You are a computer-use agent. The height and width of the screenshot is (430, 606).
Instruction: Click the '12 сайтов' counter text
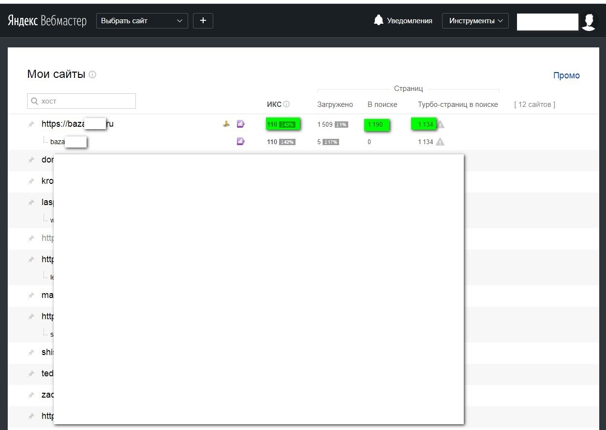click(534, 104)
